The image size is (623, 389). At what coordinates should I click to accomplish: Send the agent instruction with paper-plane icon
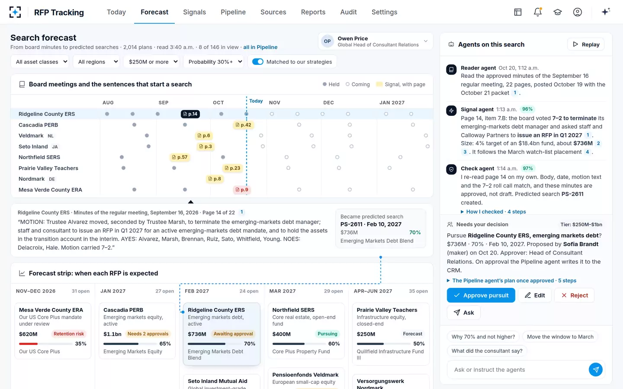pos(596,370)
